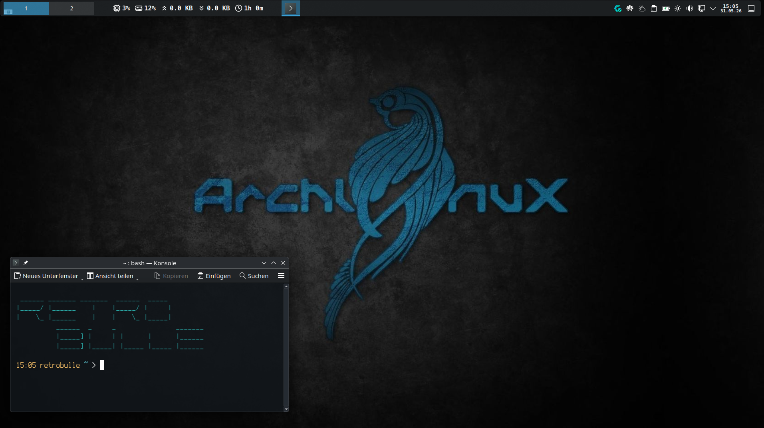
Task: Click the uptime clock indicator
Action: pyautogui.click(x=250, y=8)
